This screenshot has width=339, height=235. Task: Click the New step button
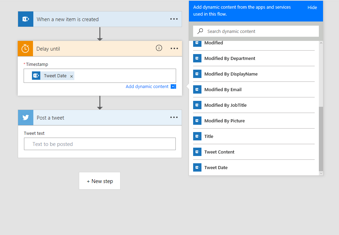point(100,181)
